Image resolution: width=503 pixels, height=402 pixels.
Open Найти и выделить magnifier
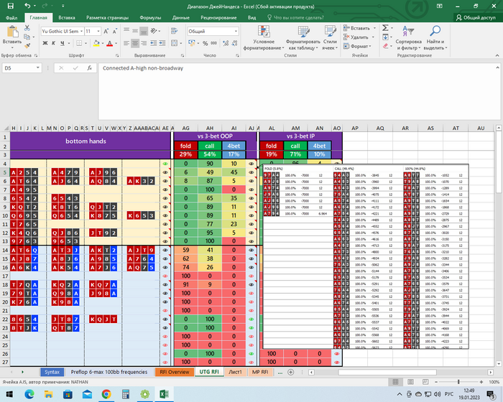coord(435,38)
